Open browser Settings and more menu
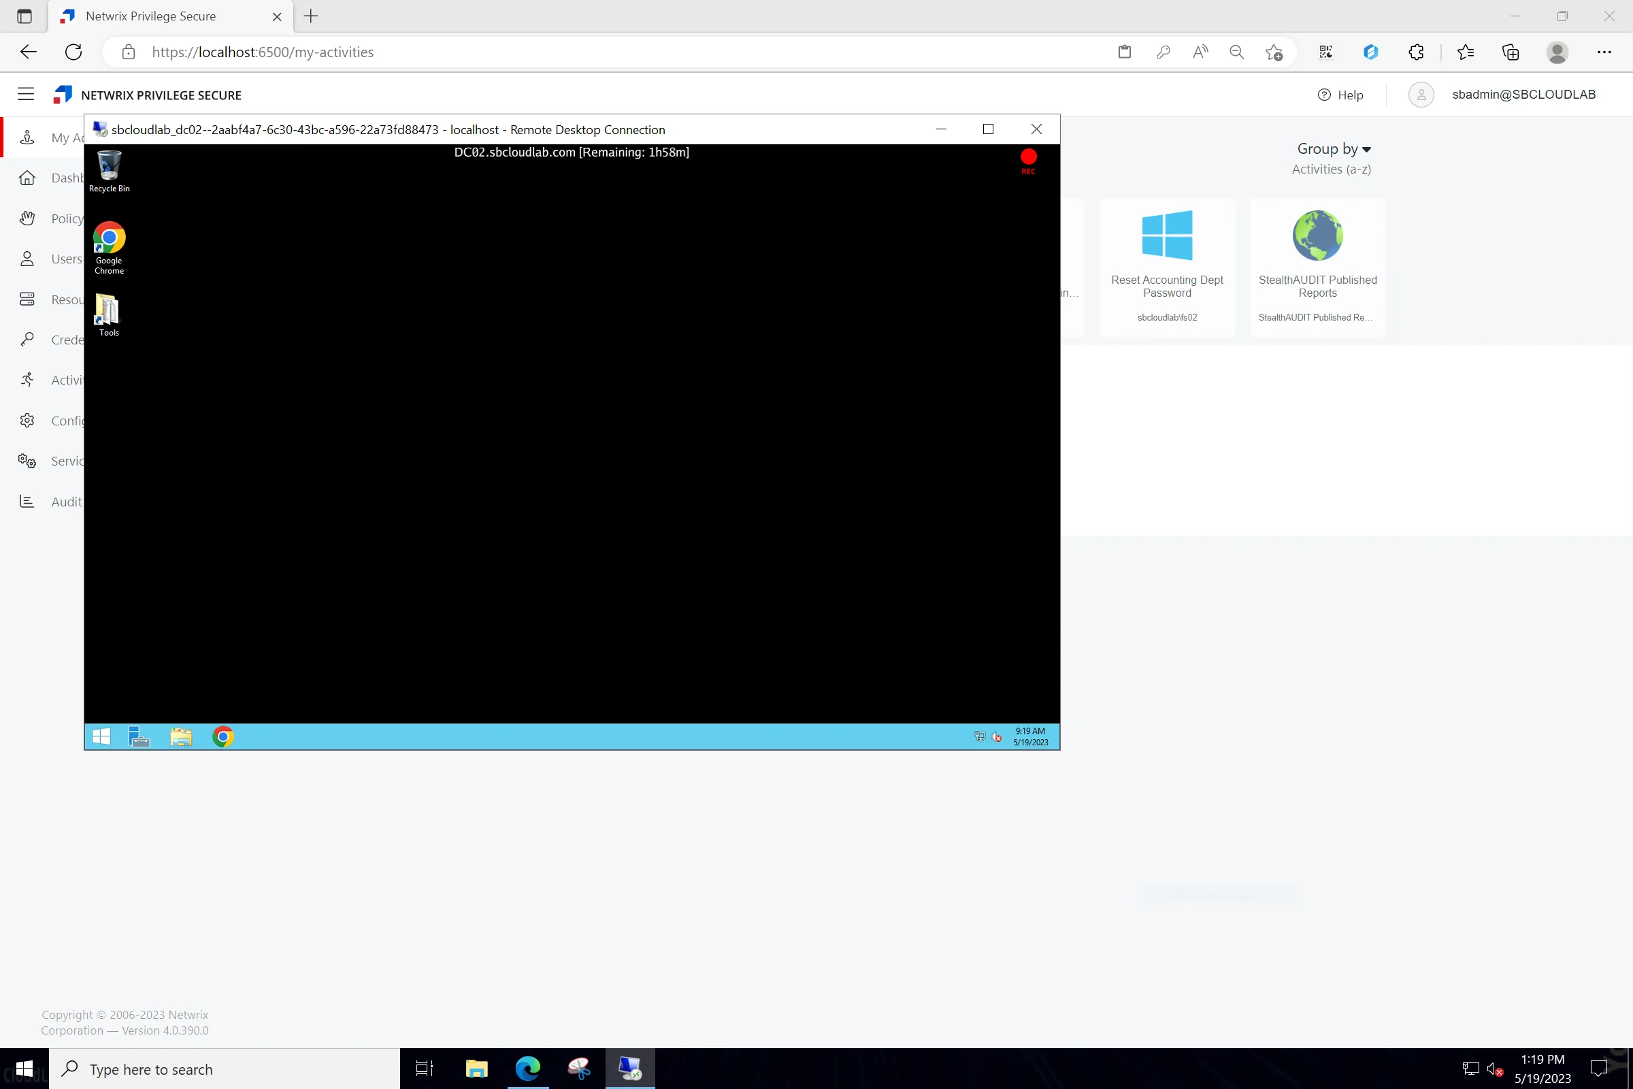This screenshot has height=1089, width=1633. pos(1604,52)
